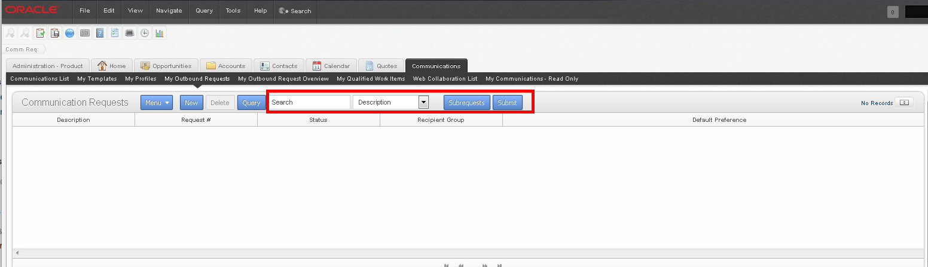
Task: Click the checklist document toolbar icon
Action: click(x=115, y=33)
